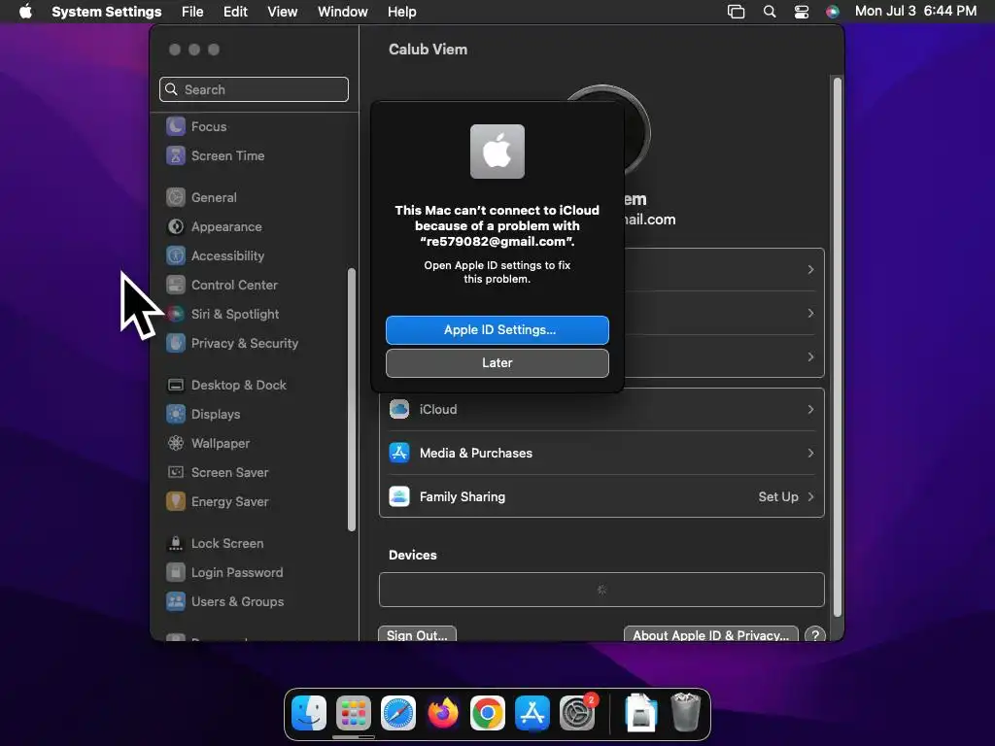This screenshot has width=995, height=746.
Task: Click the sidebar scrollbar
Action: pyautogui.click(x=352, y=399)
